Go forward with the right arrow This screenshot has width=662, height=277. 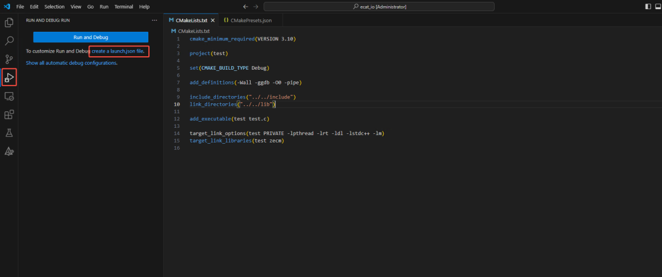pyautogui.click(x=256, y=7)
